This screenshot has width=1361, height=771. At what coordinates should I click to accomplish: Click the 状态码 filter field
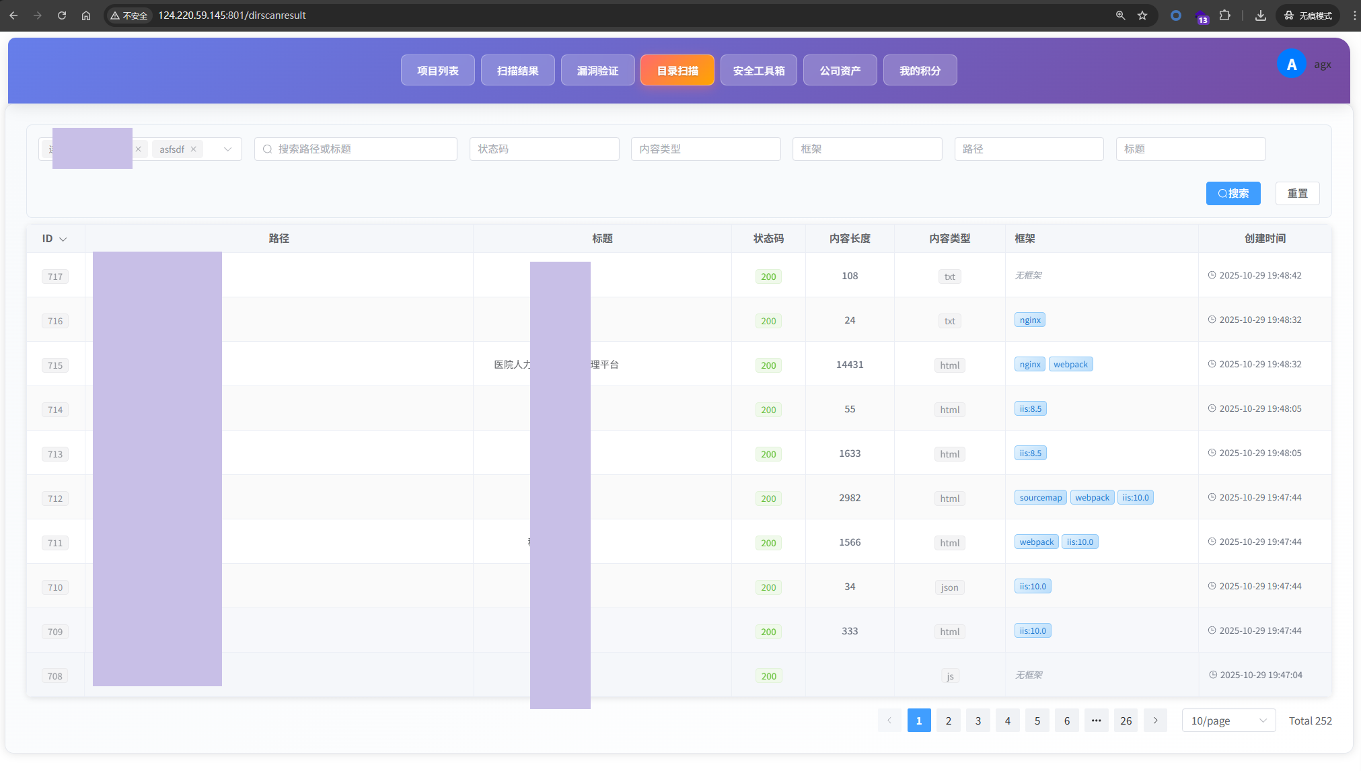click(544, 149)
